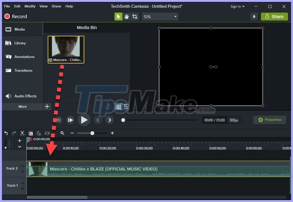Activate the Crop tool
Image resolution: width=293 pixels, height=202 pixels.
(x=135, y=17)
